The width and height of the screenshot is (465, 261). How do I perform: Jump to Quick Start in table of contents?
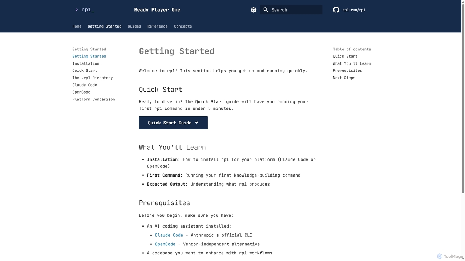pyautogui.click(x=345, y=56)
